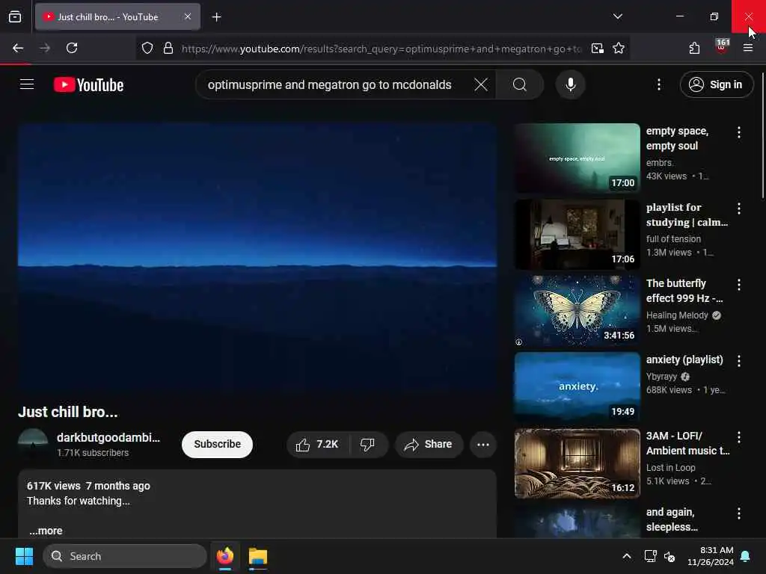Visit the 'Healing Melody' channel name
Screen dimensions: 766x574
[676, 315]
